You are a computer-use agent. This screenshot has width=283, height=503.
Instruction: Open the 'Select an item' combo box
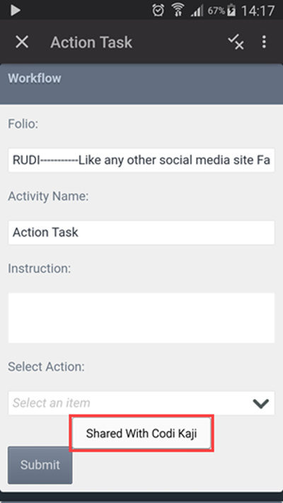click(141, 403)
